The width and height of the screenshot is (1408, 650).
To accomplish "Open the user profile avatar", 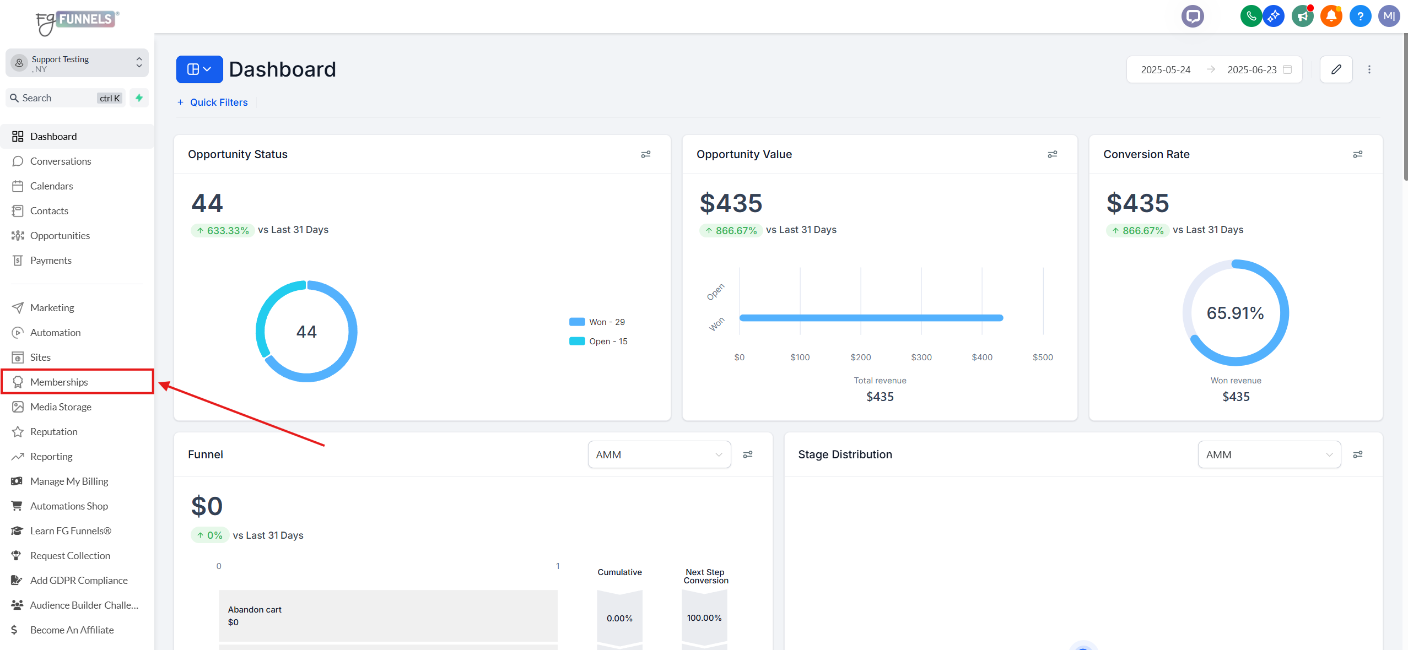I will (1389, 16).
